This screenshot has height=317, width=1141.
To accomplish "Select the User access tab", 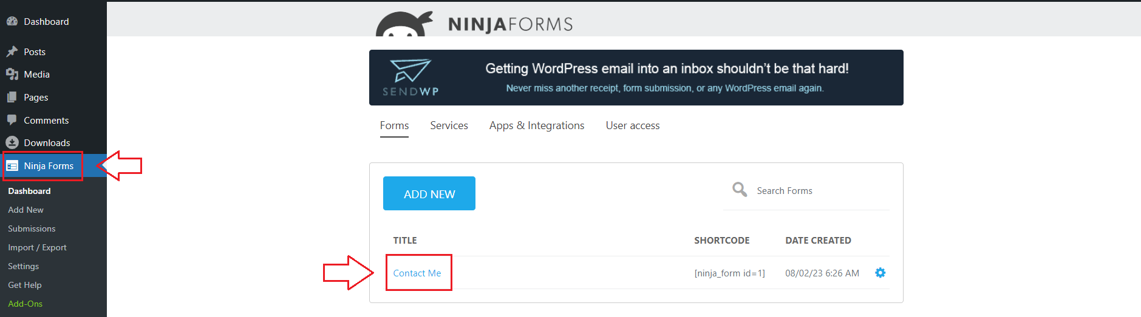I will click(x=633, y=125).
